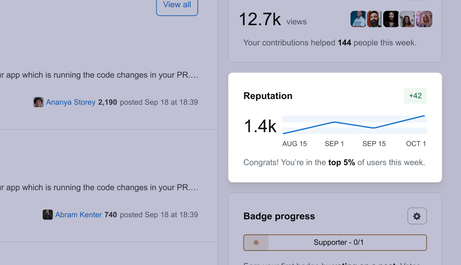This screenshot has width=461, height=265.
Task: Select the fourth viewer avatar thumbnail
Action: coord(407,19)
